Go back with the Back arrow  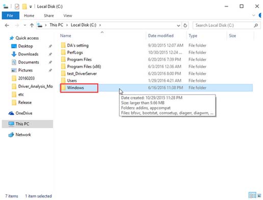pos(7,25)
